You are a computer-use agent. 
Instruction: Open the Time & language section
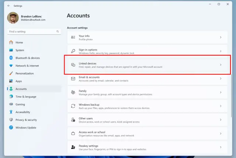[x=26, y=97]
